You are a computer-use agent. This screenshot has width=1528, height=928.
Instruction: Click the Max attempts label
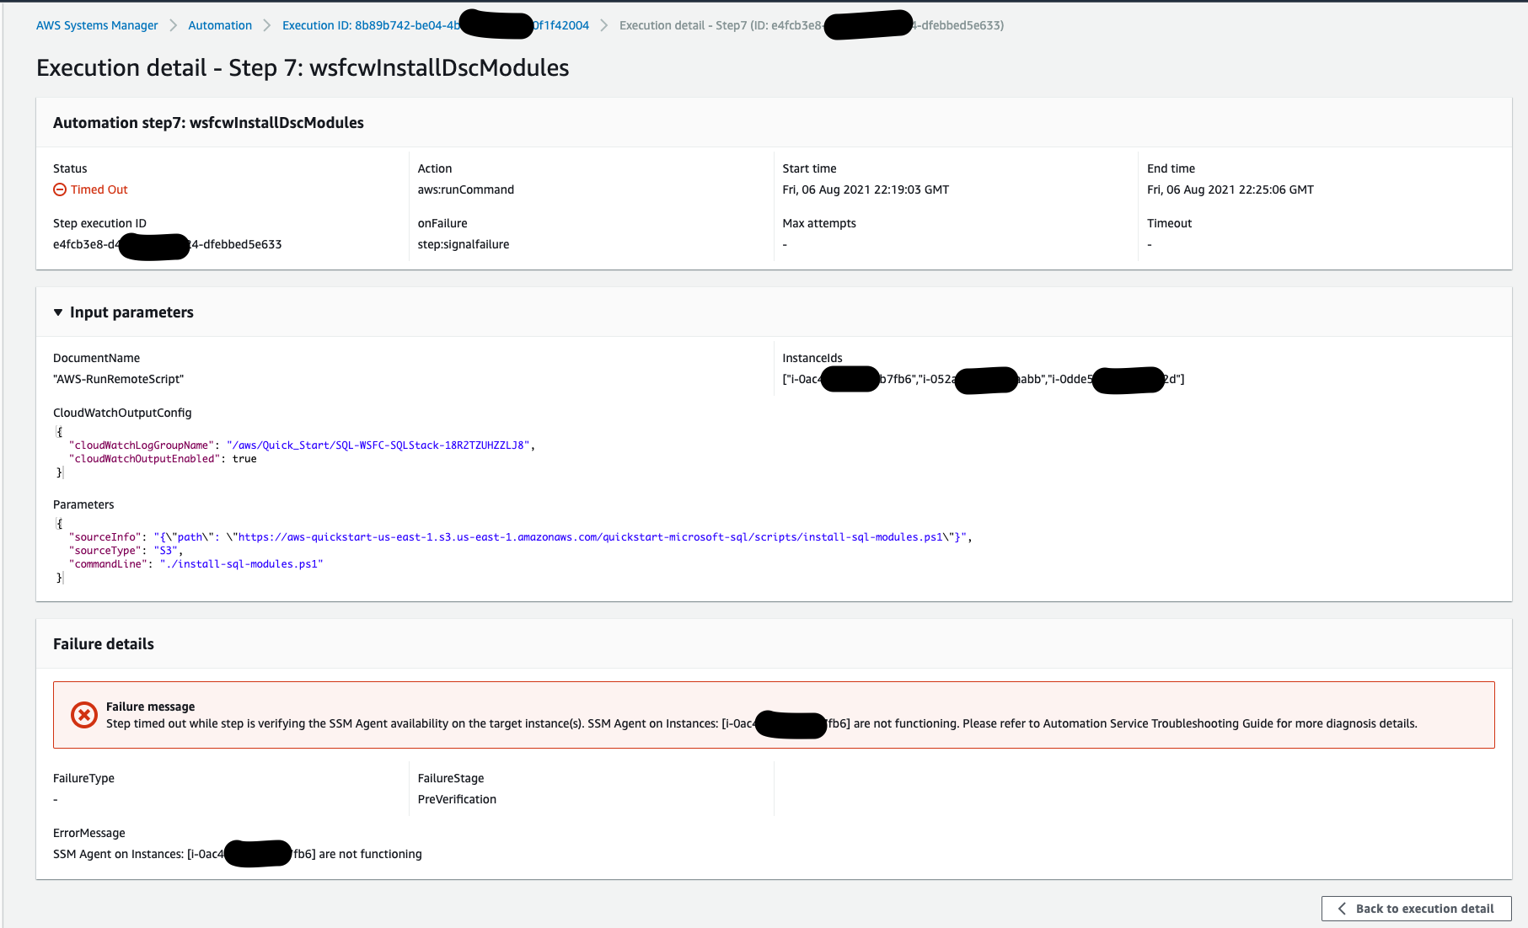tap(819, 223)
